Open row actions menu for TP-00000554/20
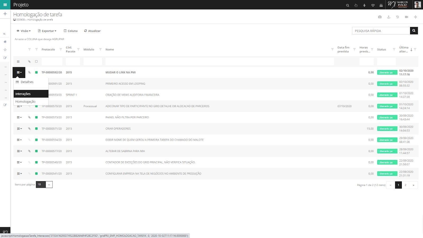 coord(19,140)
